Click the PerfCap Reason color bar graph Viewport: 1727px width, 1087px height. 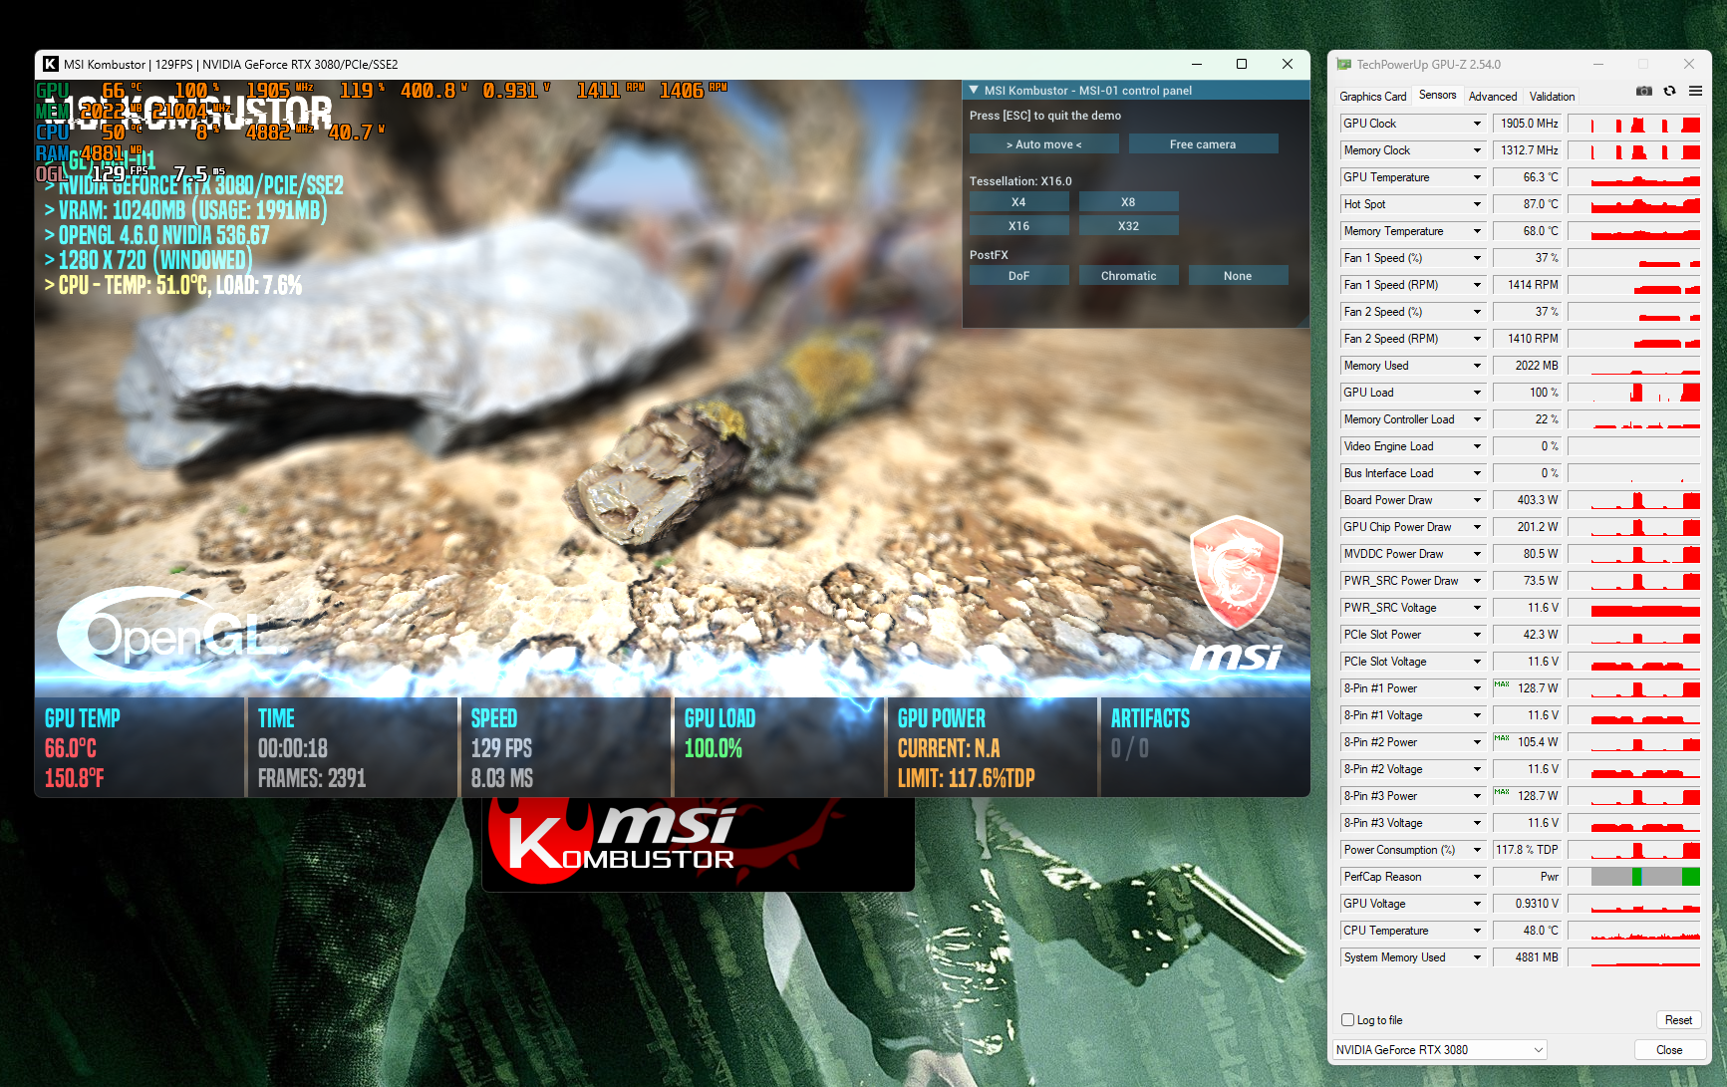tap(1634, 877)
